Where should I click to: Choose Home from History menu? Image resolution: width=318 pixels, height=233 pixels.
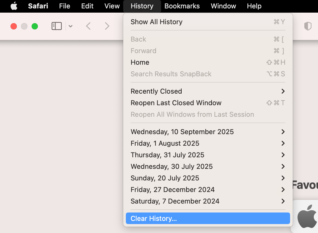[208, 62]
